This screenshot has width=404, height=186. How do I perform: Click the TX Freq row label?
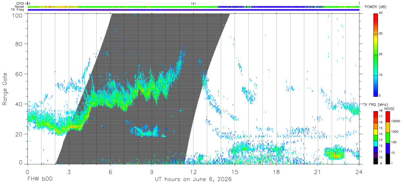pyautogui.click(x=17, y=10)
